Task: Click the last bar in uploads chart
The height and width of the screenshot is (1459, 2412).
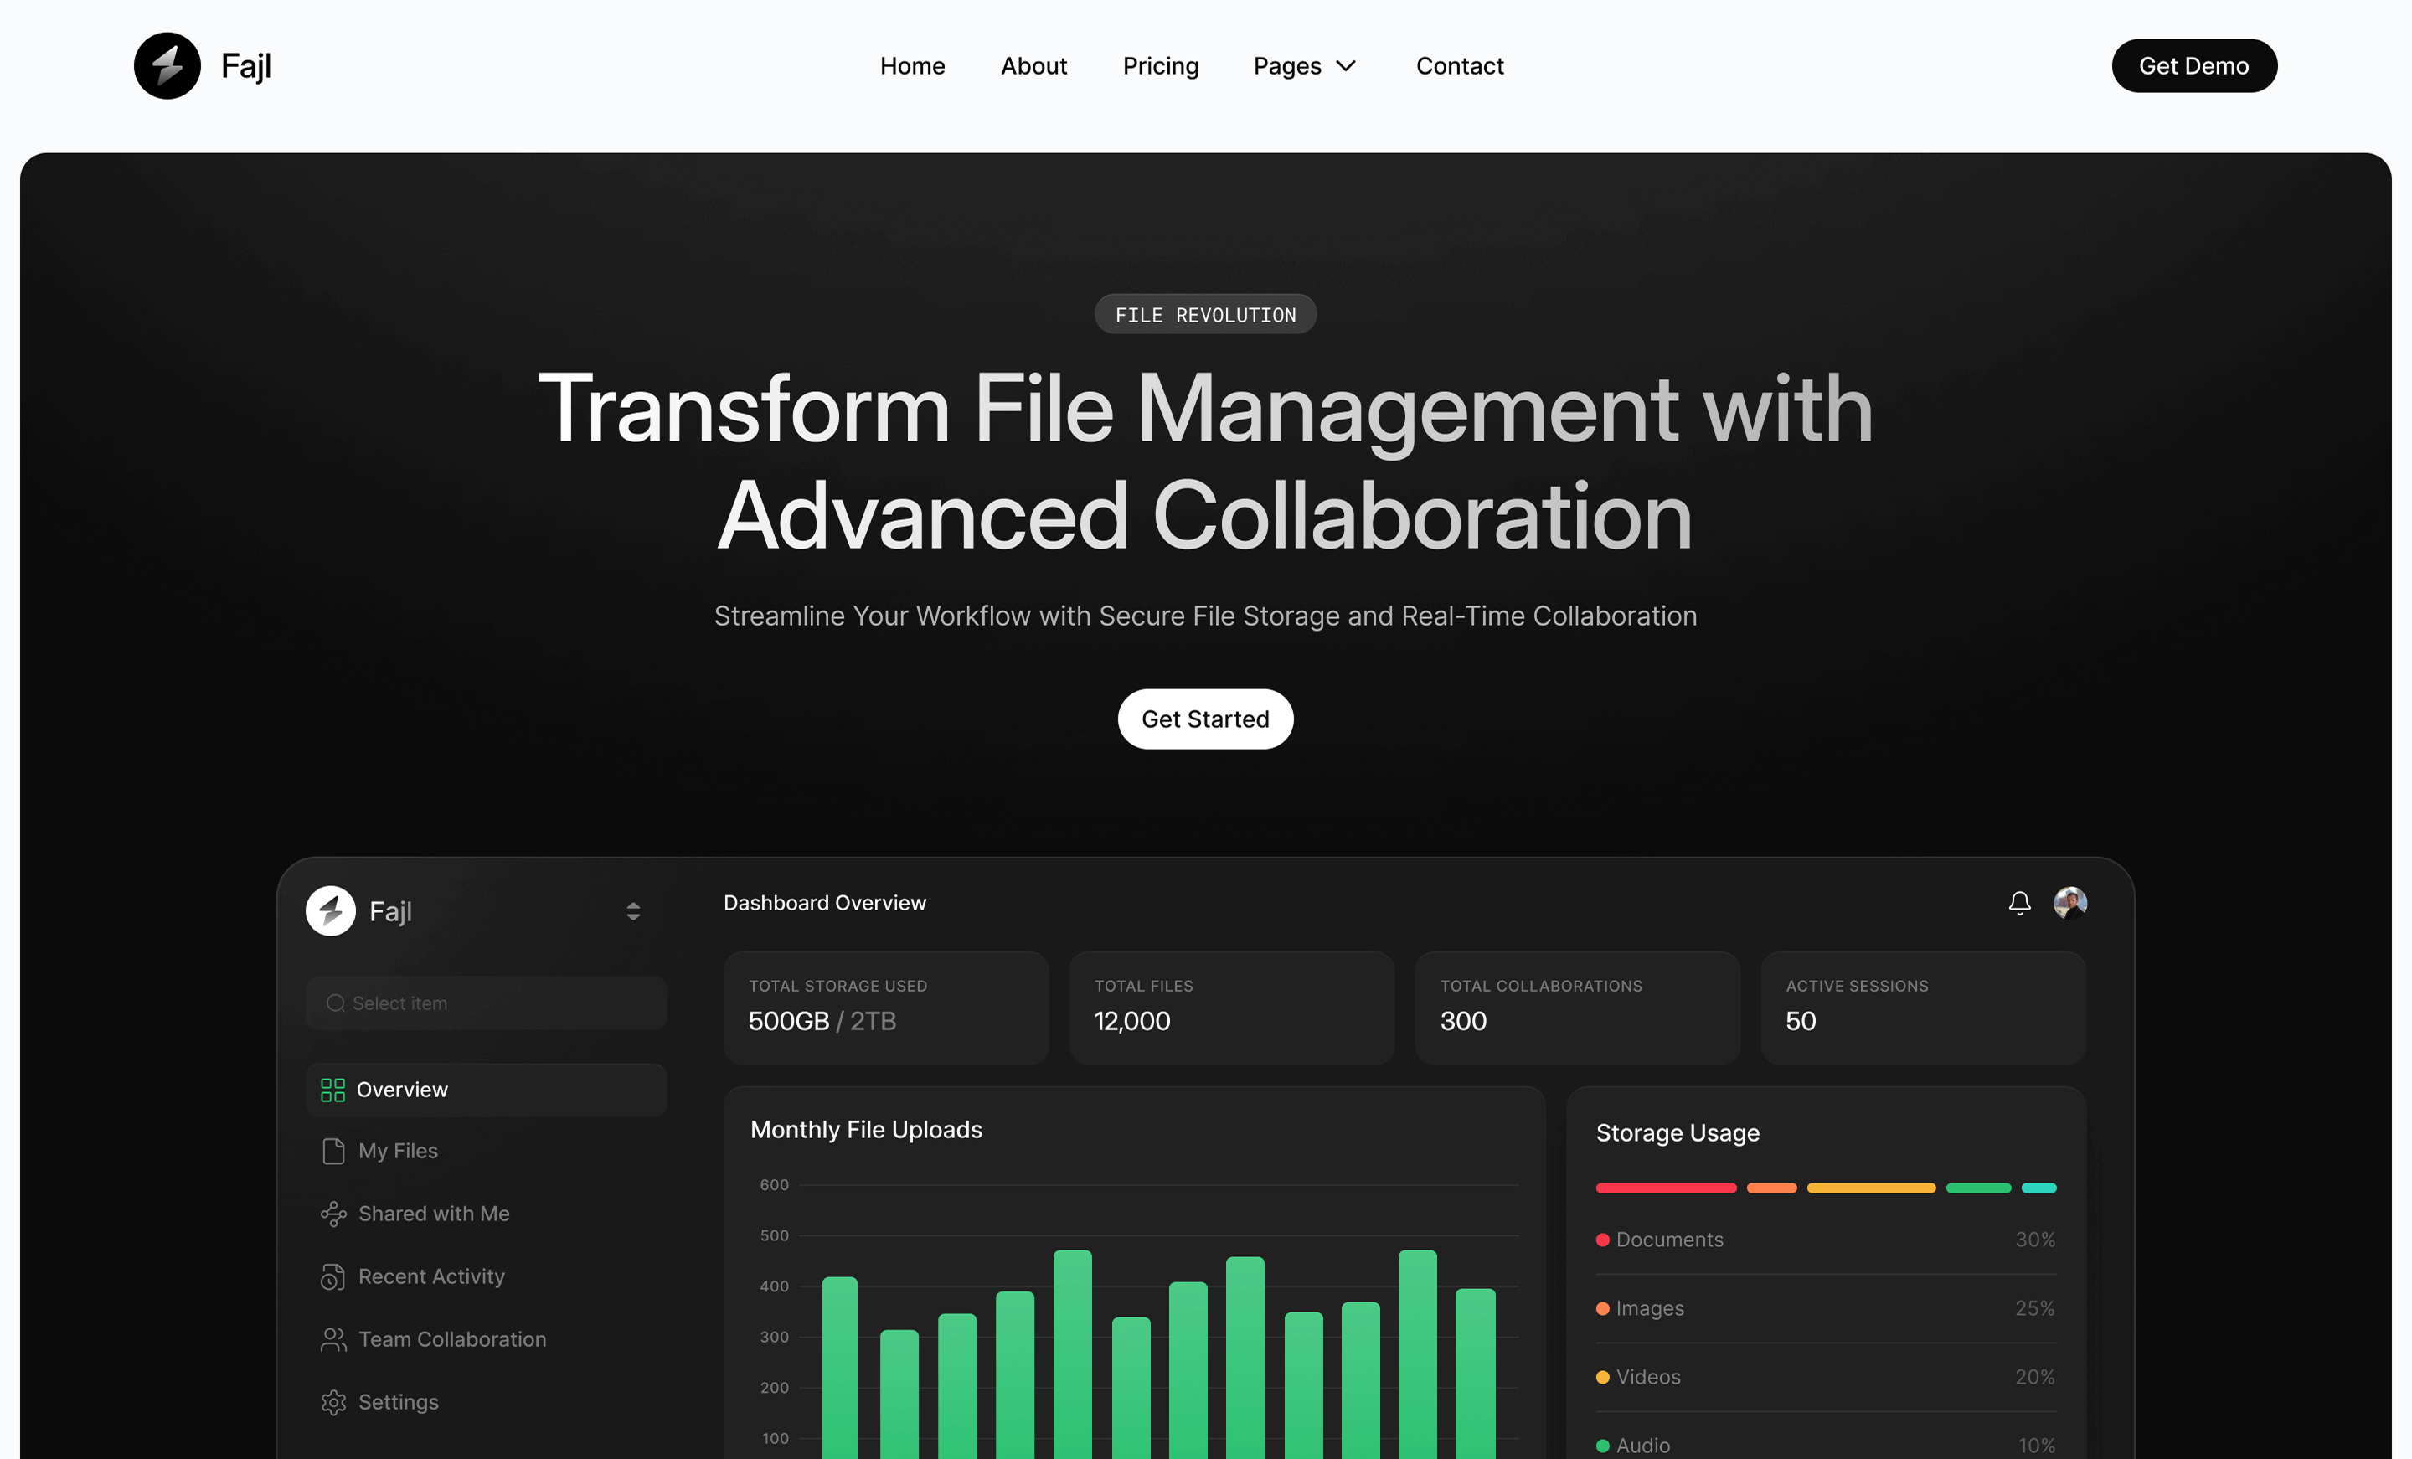Action: [1475, 1374]
